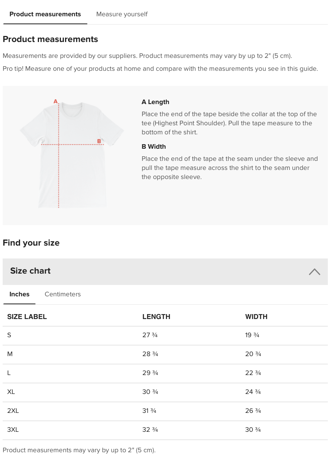
Task: Click the WIDTH column header
Action: coord(256,317)
